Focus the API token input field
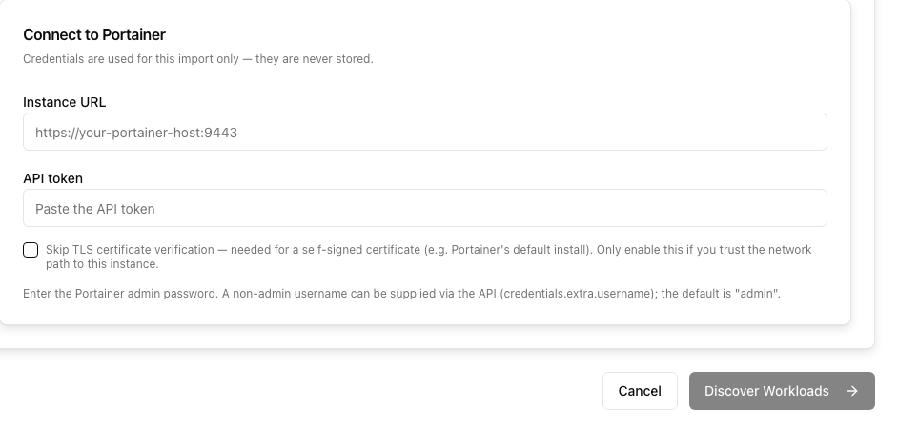The height and width of the screenshot is (433, 898). [x=425, y=208]
